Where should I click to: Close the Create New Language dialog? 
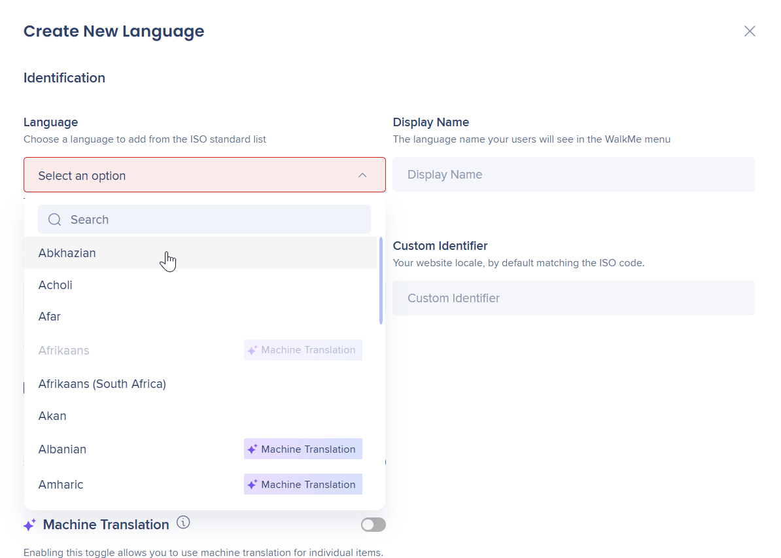(750, 31)
